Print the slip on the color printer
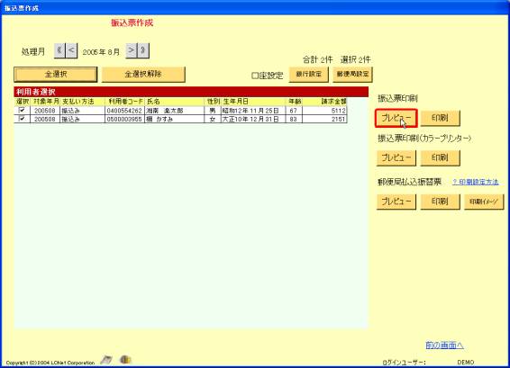This screenshot has height=368, width=510. tap(440, 157)
